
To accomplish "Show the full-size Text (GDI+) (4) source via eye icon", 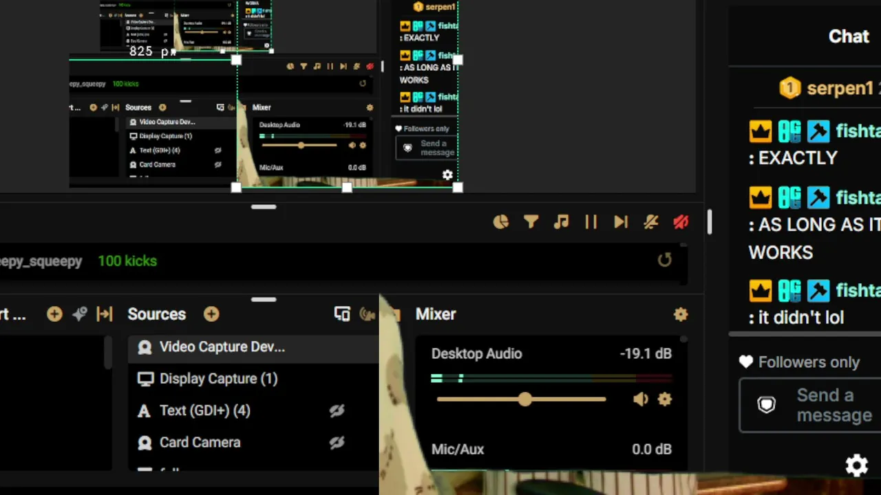I will tap(337, 410).
